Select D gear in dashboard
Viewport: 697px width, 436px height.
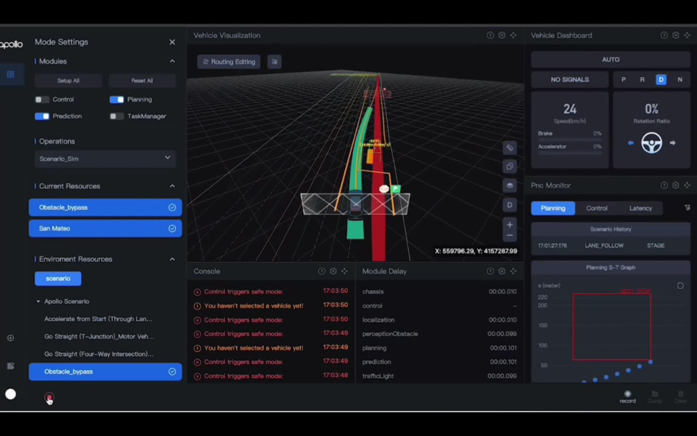coord(661,80)
